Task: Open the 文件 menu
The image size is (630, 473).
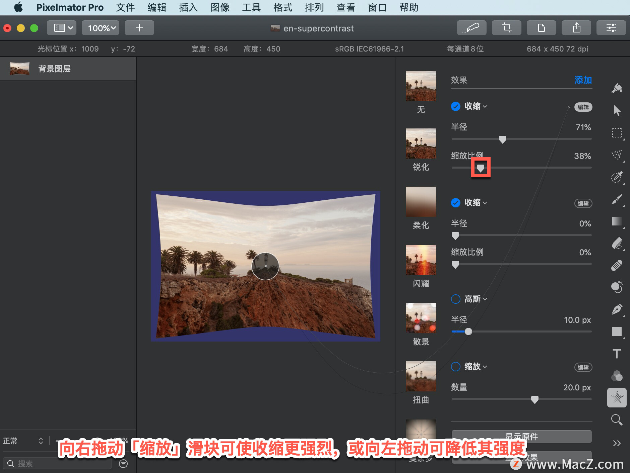Action: click(x=125, y=7)
